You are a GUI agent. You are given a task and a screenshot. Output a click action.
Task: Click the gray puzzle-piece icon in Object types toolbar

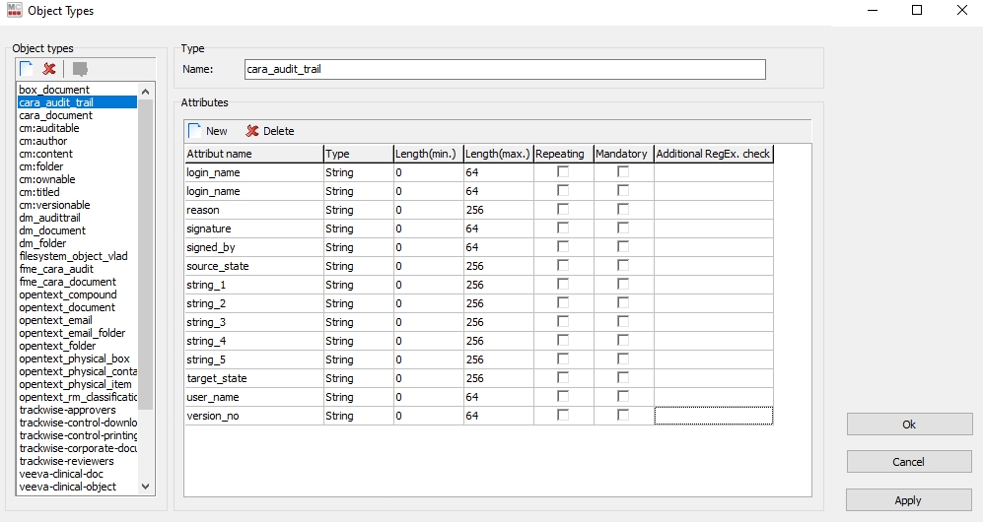[x=80, y=69]
